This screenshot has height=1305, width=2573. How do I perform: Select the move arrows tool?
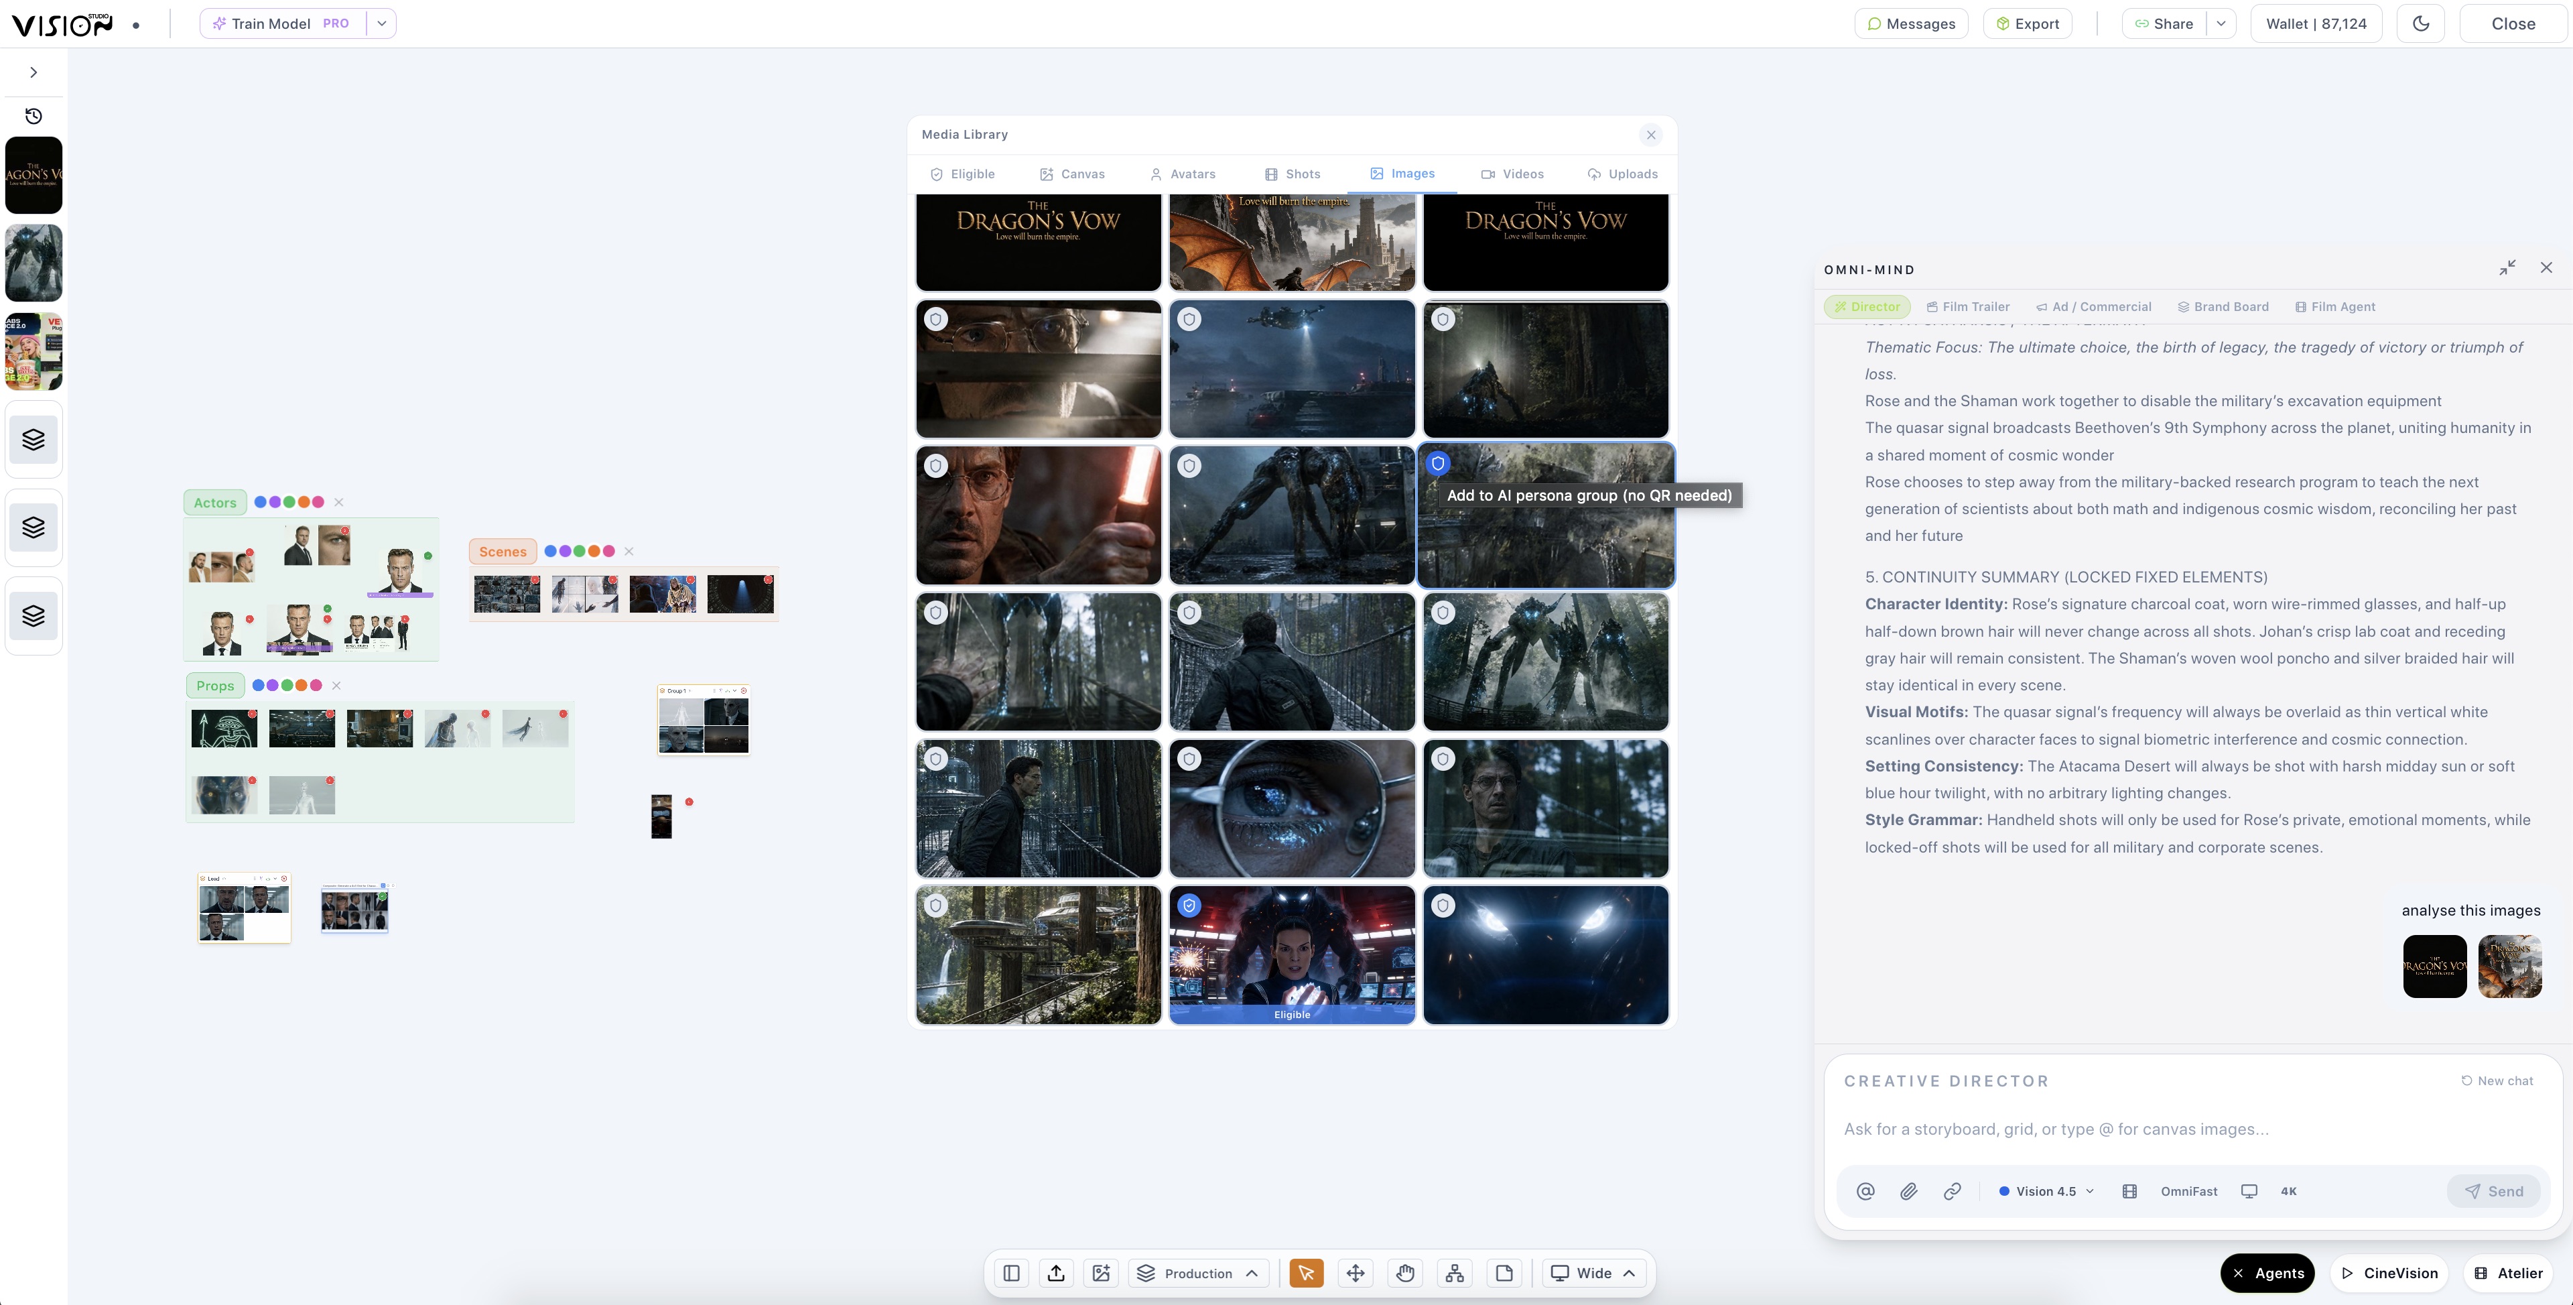pos(1356,1273)
